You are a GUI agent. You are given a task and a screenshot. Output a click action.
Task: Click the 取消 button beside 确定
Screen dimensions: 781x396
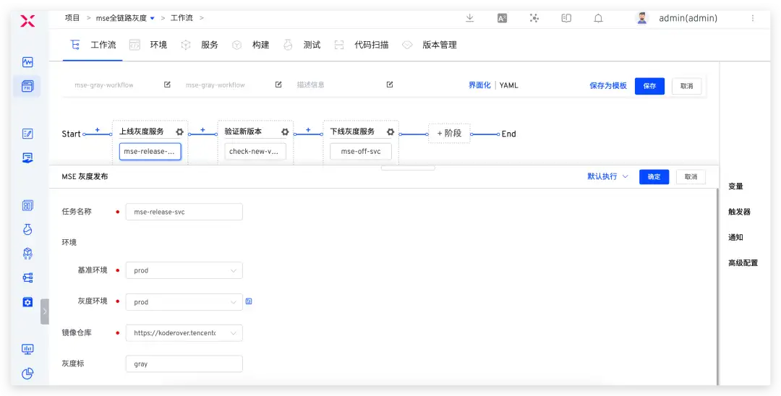pos(691,176)
